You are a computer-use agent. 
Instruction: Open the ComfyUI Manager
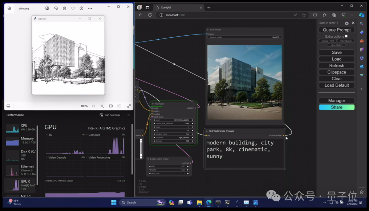(x=337, y=101)
